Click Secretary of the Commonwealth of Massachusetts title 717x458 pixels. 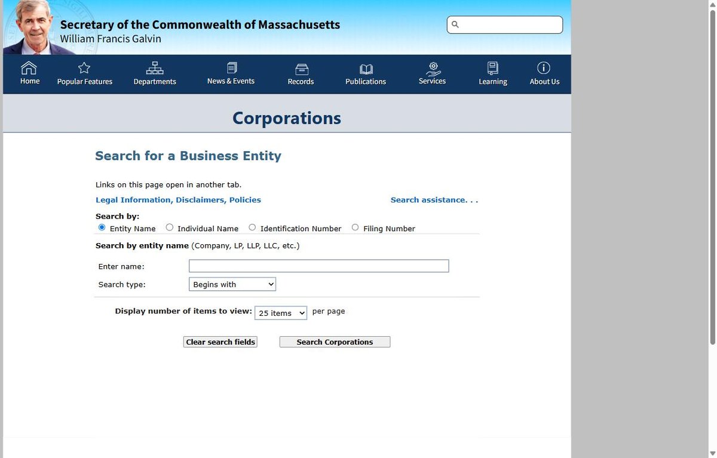[x=200, y=24]
